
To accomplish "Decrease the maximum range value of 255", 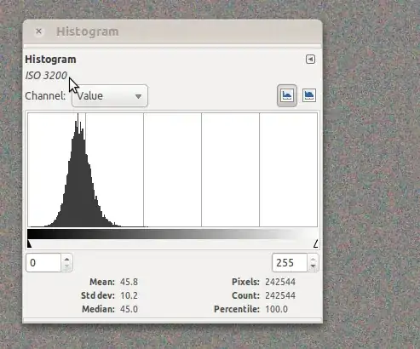I will coord(313,266).
